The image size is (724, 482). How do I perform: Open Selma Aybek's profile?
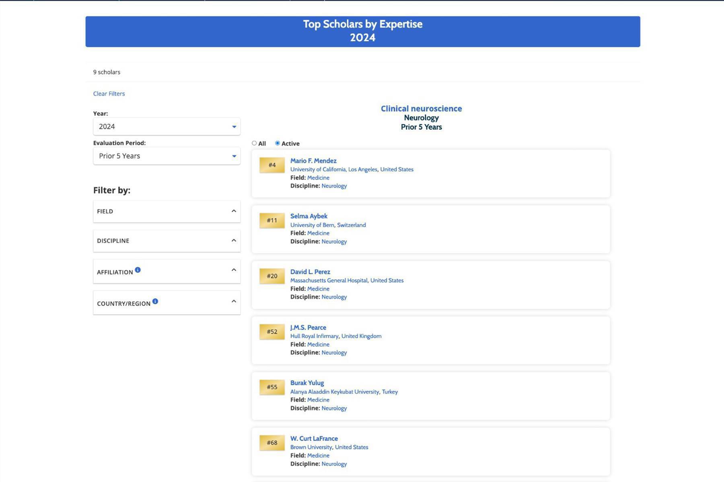pos(309,216)
